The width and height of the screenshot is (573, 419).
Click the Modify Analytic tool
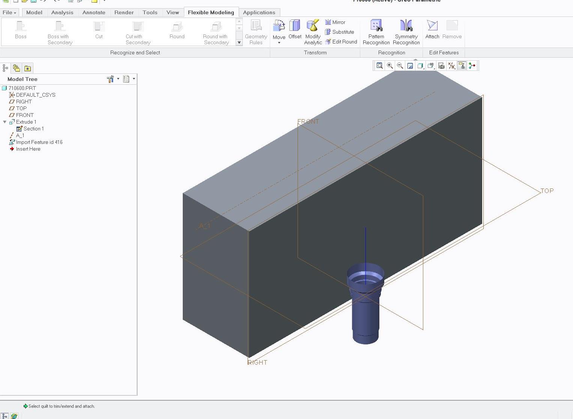click(x=313, y=32)
